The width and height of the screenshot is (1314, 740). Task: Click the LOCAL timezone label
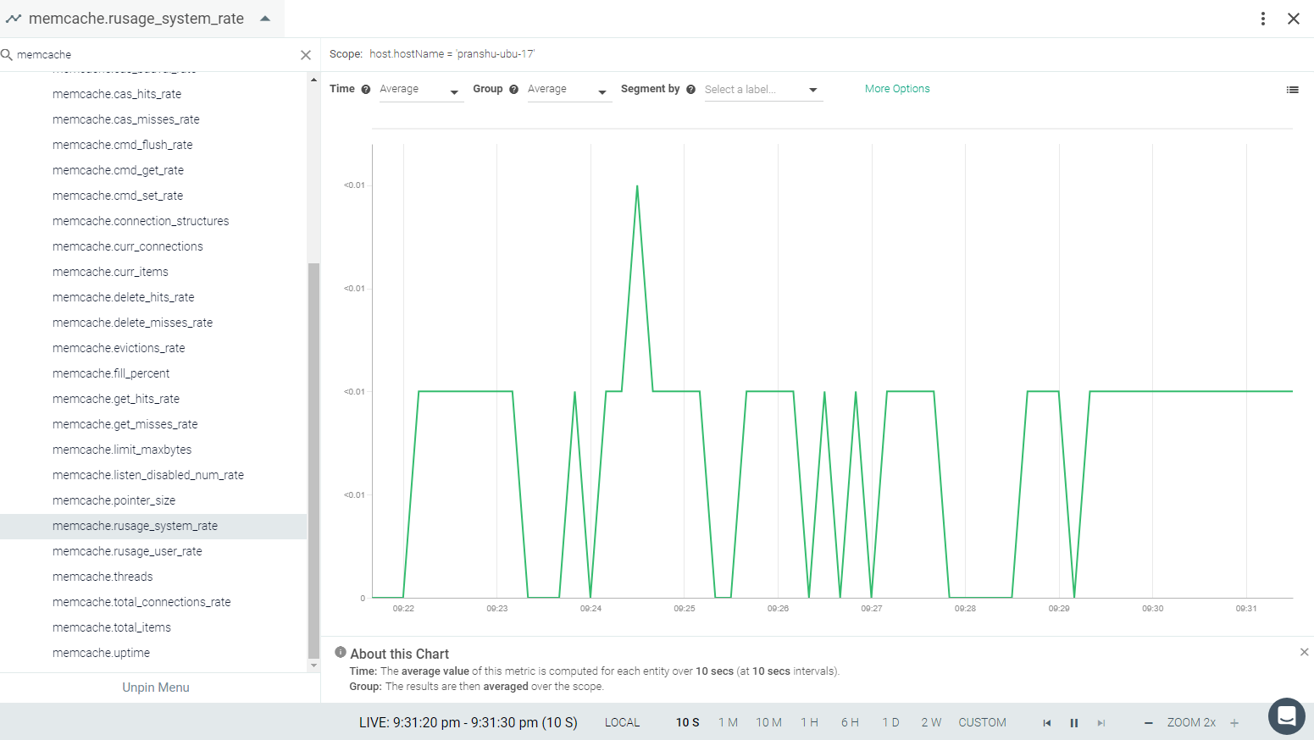tap(622, 722)
